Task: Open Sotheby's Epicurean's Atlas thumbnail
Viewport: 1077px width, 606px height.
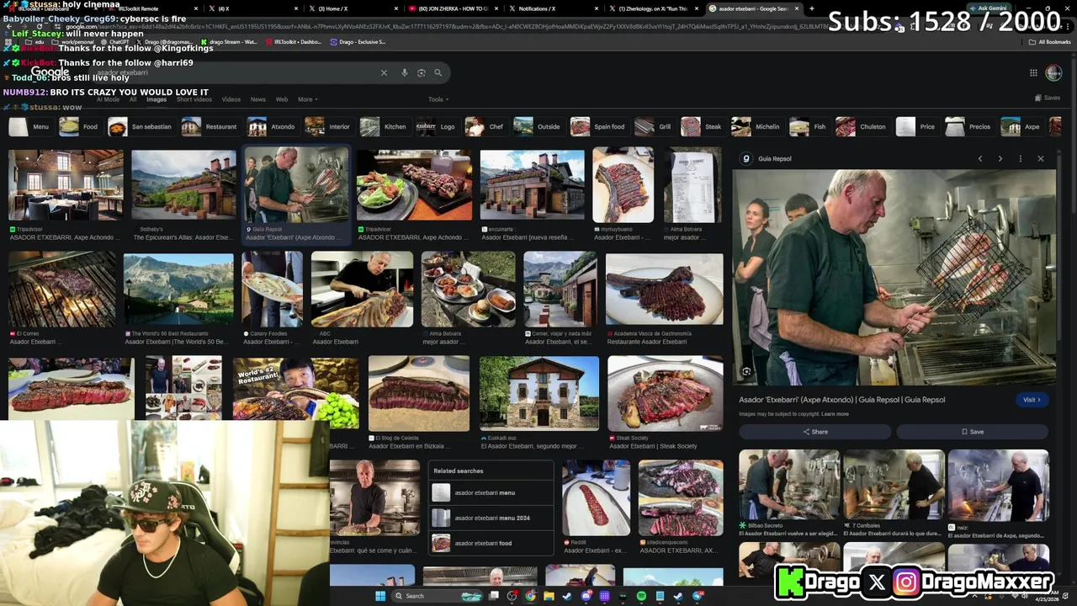Action: [183, 185]
